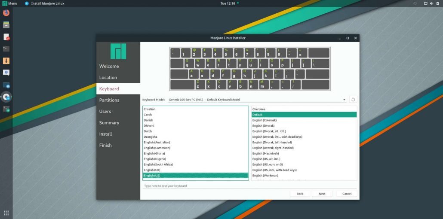Image resolution: width=443 pixels, height=219 pixels.
Task: Select English (Nigeria) layout
Action: (196, 159)
